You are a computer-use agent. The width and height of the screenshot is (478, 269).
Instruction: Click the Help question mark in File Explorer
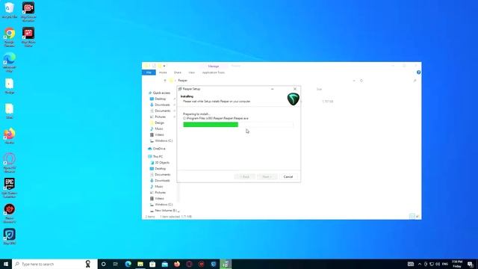pyautogui.click(x=418, y=72)
